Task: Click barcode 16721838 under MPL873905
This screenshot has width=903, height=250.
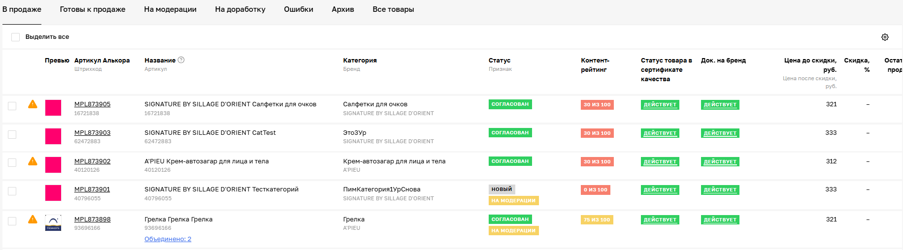Action: pos(87,113)
